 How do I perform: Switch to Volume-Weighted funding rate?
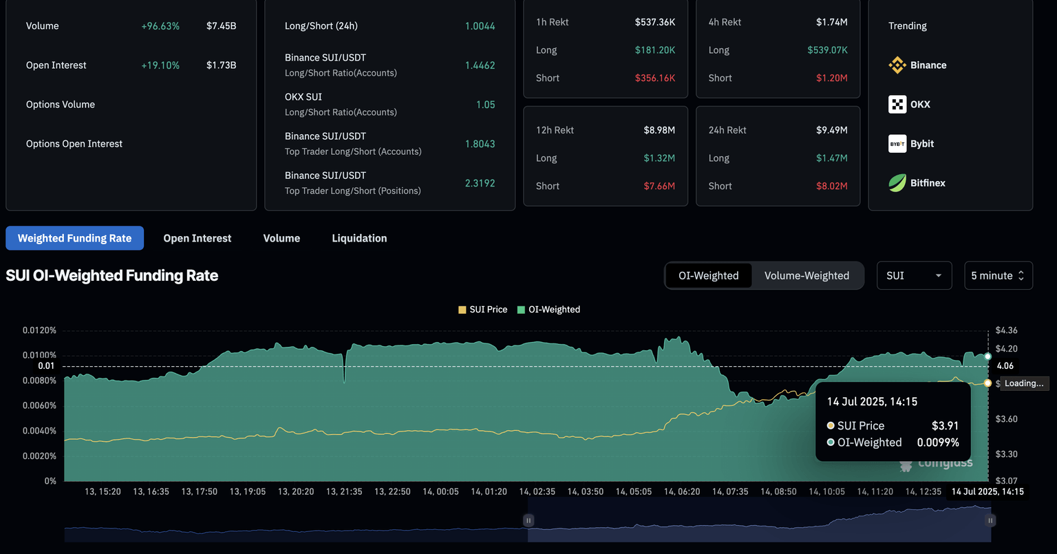tap(807, 276)
